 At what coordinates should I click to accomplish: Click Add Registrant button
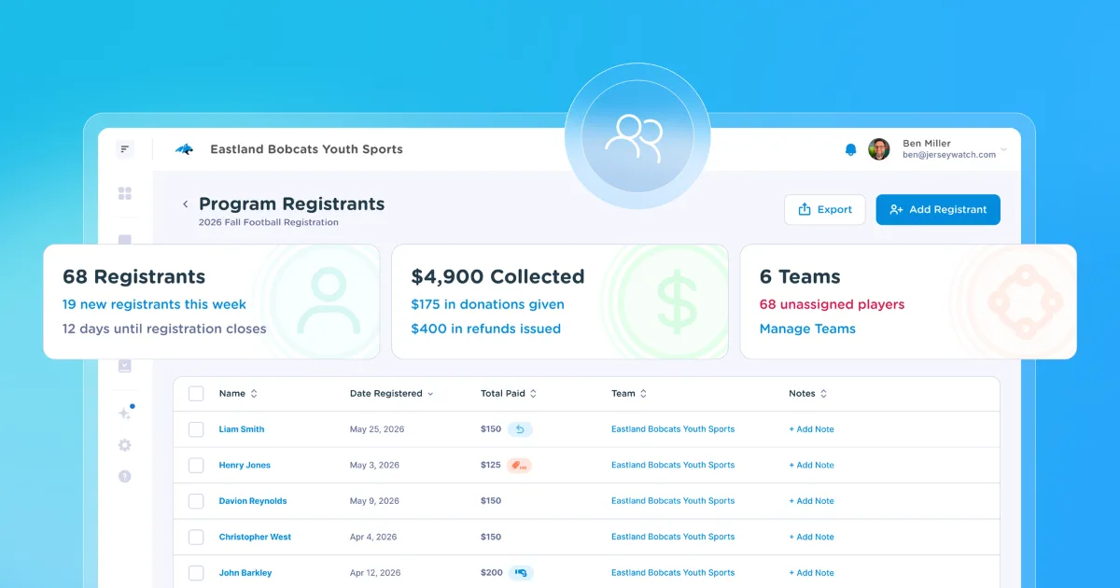(938, 210)
